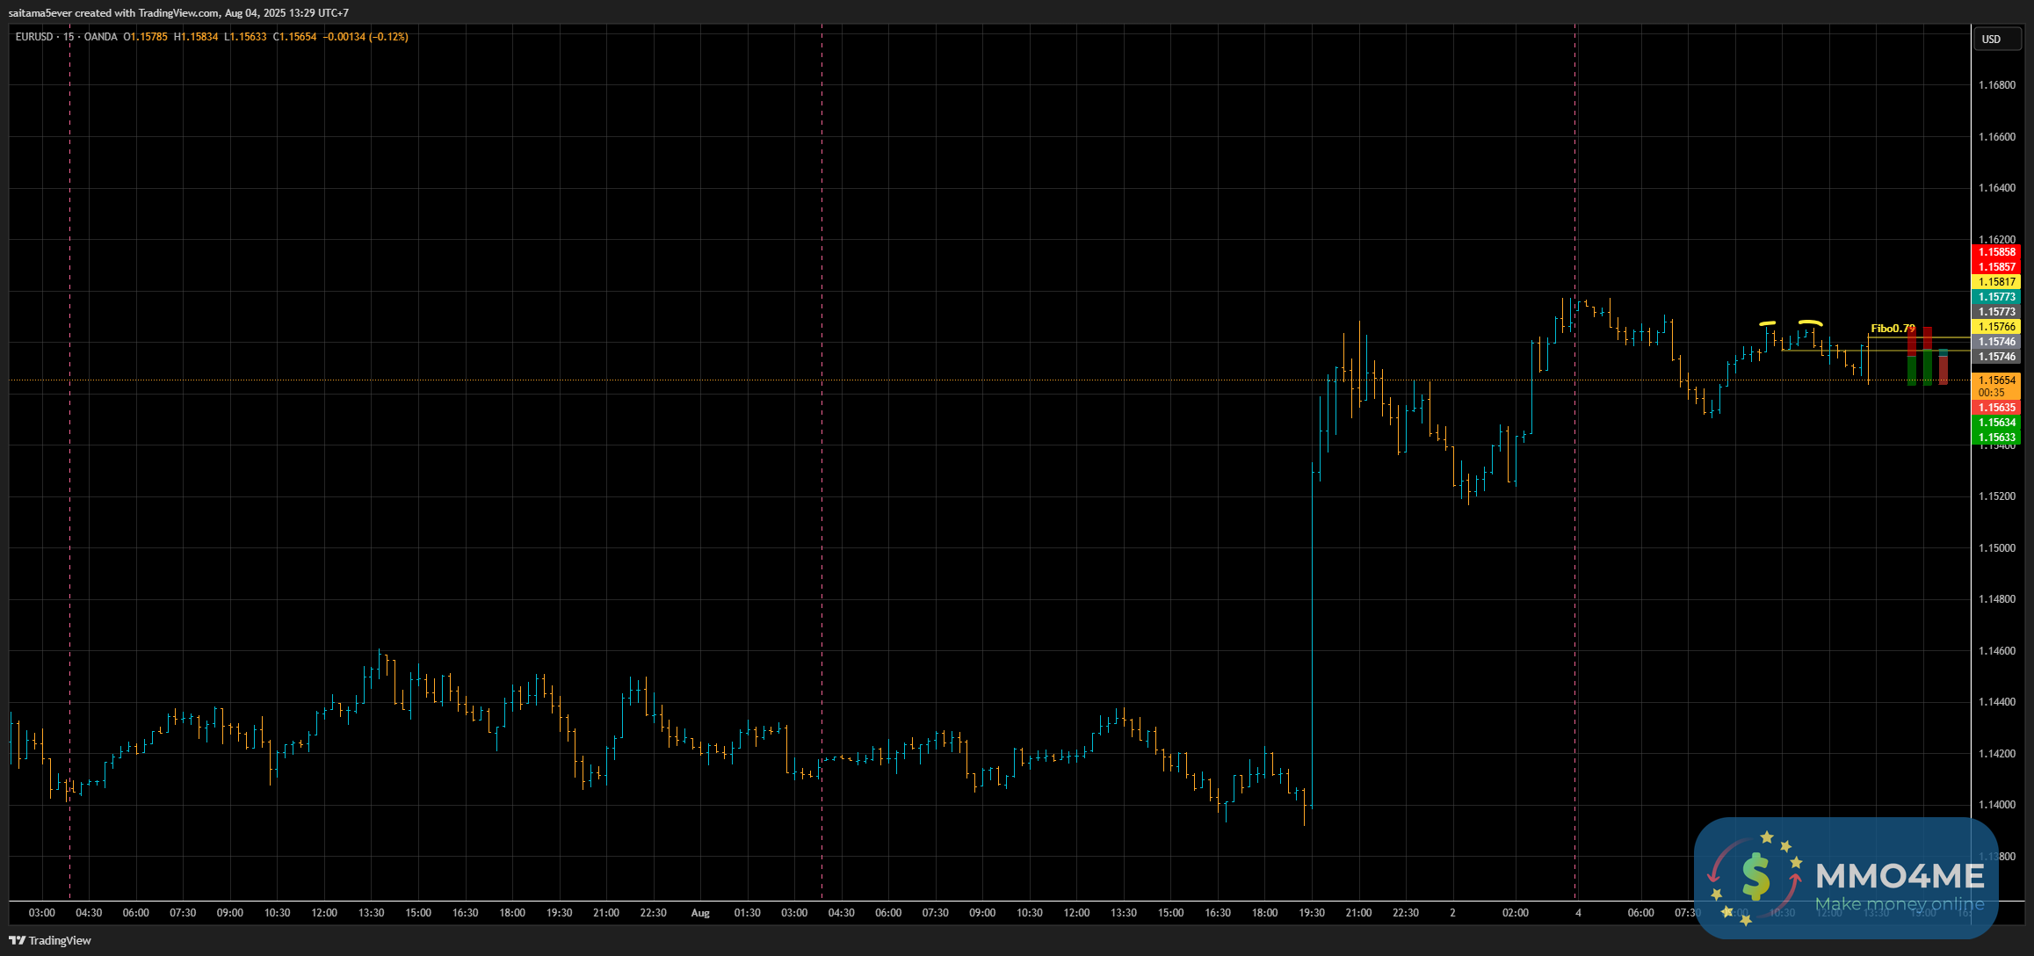Click the orange 1.15654 current price label
Viewport: 2034px width, 956px height.
(x=1997, y=380)
